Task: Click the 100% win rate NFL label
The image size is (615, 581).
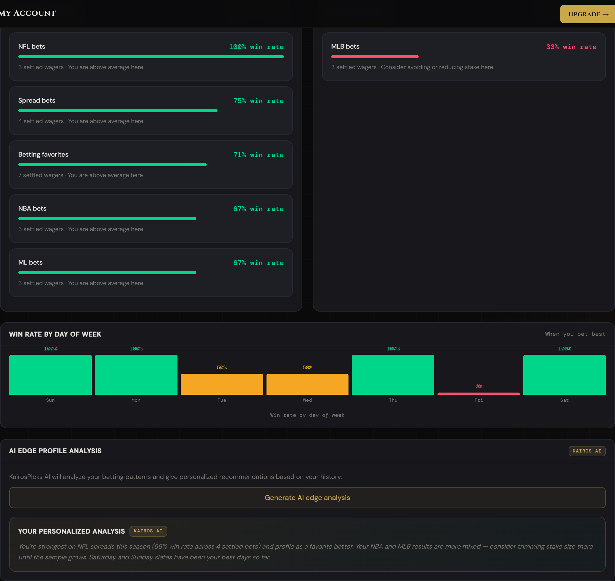Action: [256, 47]
